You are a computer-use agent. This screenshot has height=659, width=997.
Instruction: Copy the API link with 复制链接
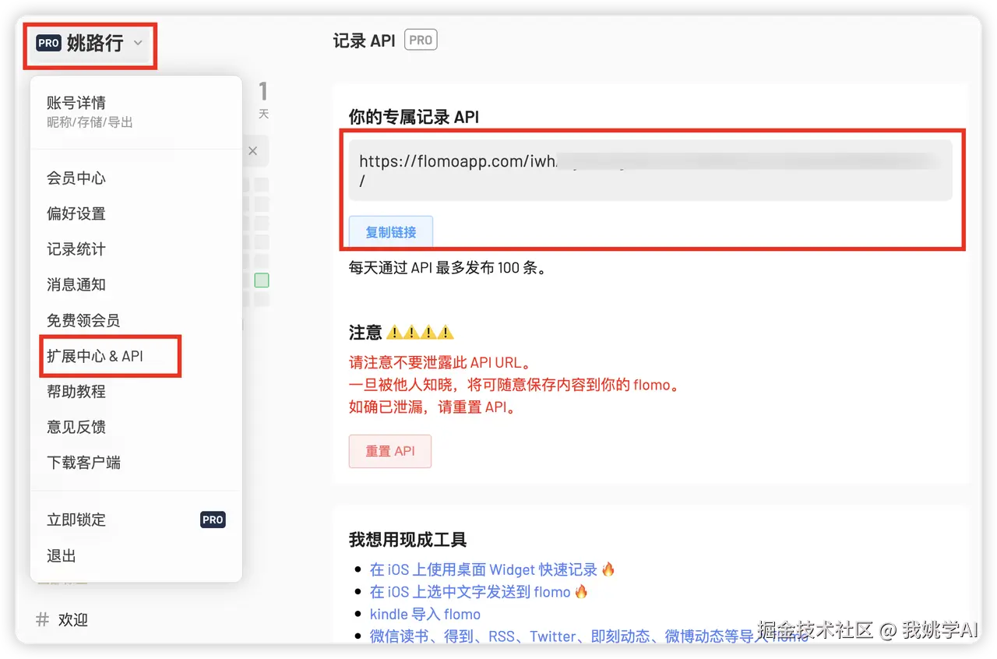tap(391, 232)
